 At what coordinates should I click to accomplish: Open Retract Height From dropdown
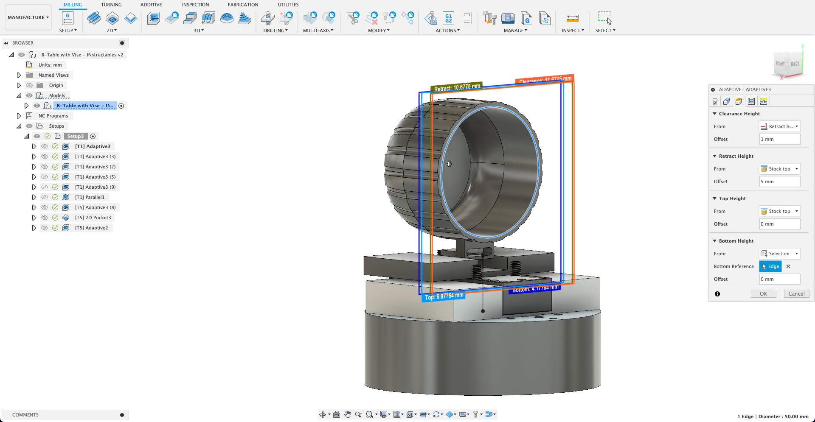click(779, 169)
